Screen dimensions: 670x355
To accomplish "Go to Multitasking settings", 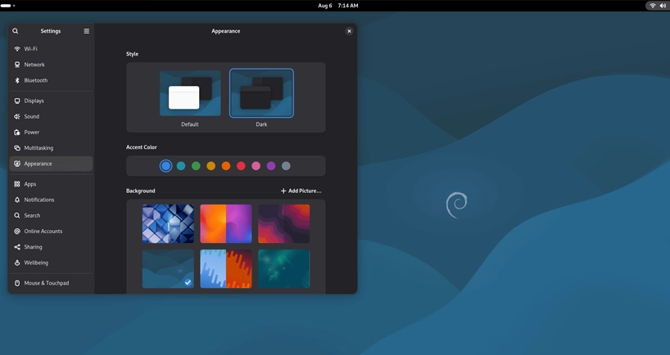I will [51, 148].
